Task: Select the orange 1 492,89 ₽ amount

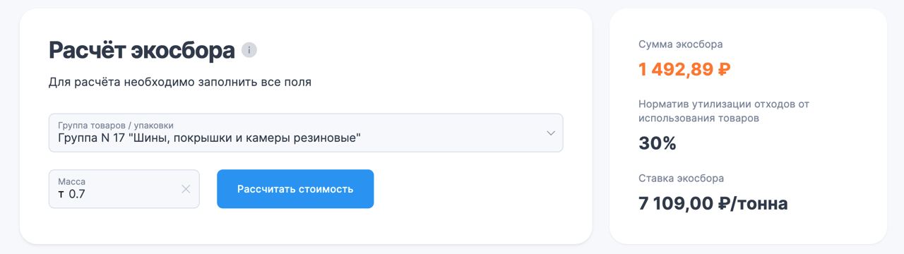Action: point(684,70)
